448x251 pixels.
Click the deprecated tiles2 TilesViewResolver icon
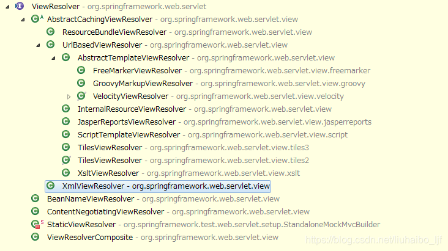point(66,160)
